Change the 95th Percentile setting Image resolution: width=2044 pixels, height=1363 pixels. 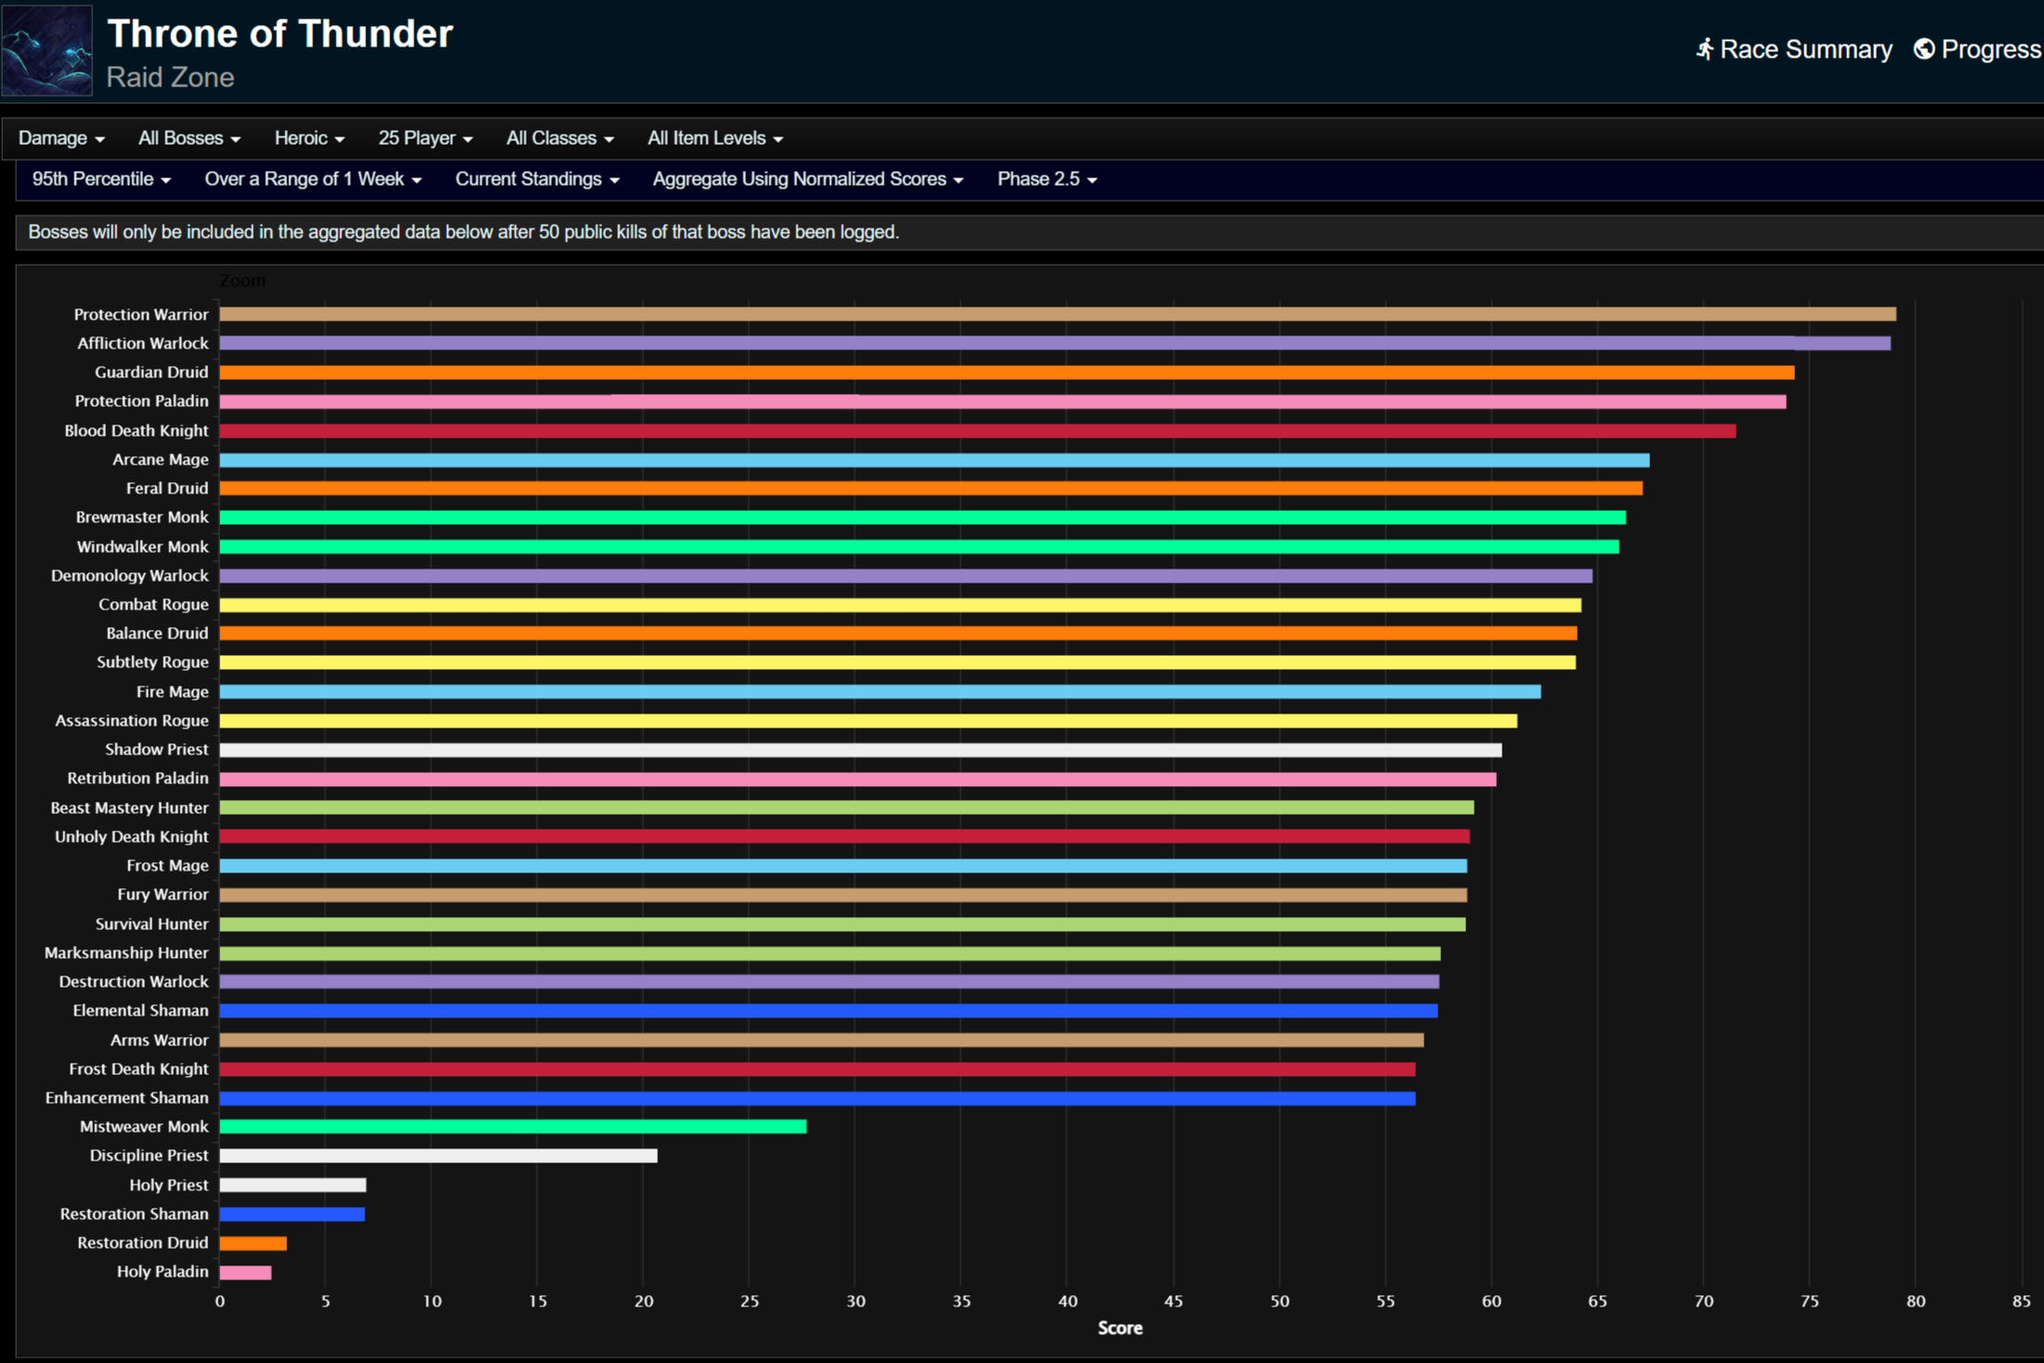pos(101,179)
